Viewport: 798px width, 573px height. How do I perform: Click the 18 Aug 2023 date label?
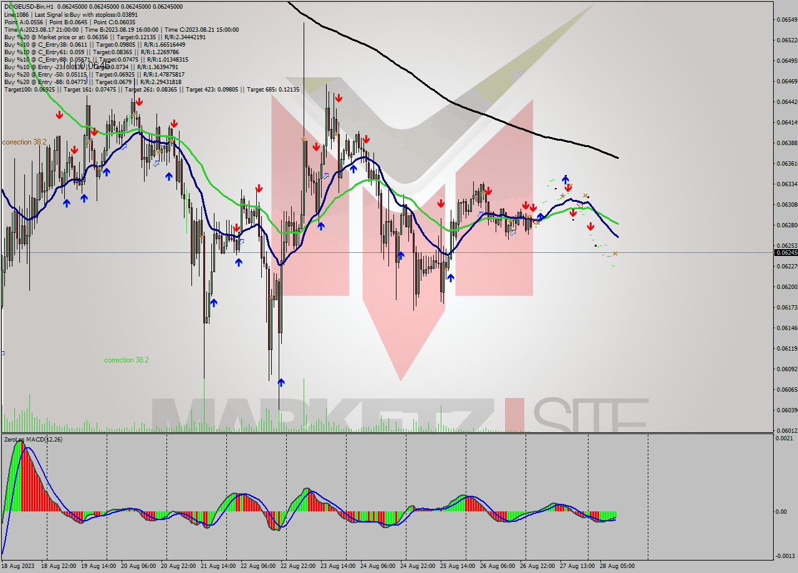coord(17,566)
